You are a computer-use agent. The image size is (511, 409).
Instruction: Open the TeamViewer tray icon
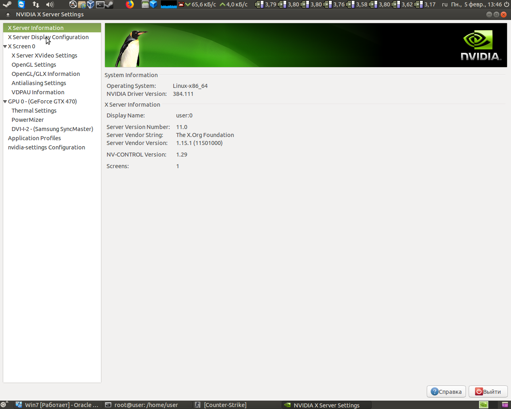pyautogui.click(x=21, y=4)
